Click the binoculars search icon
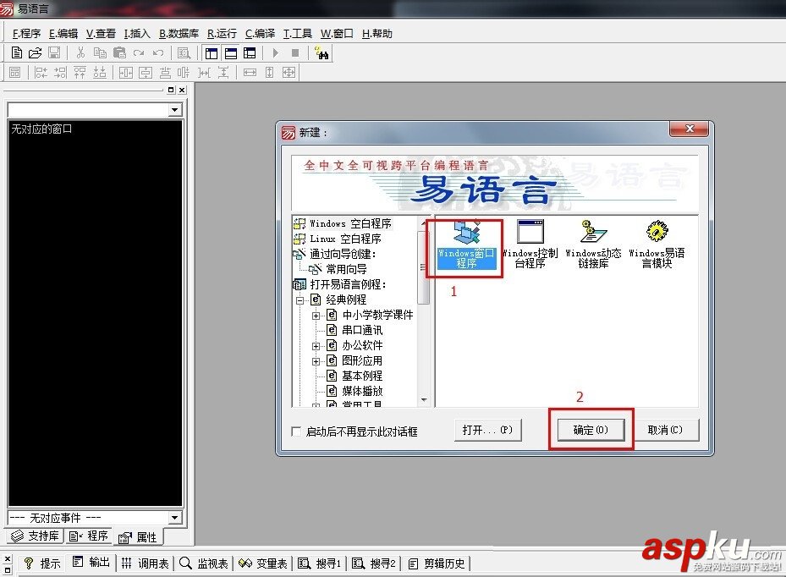786x577 pixels. coord(321,52)
